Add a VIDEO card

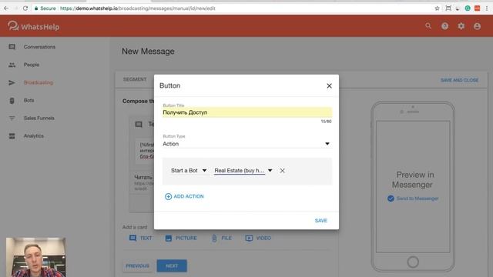point(258,238)
